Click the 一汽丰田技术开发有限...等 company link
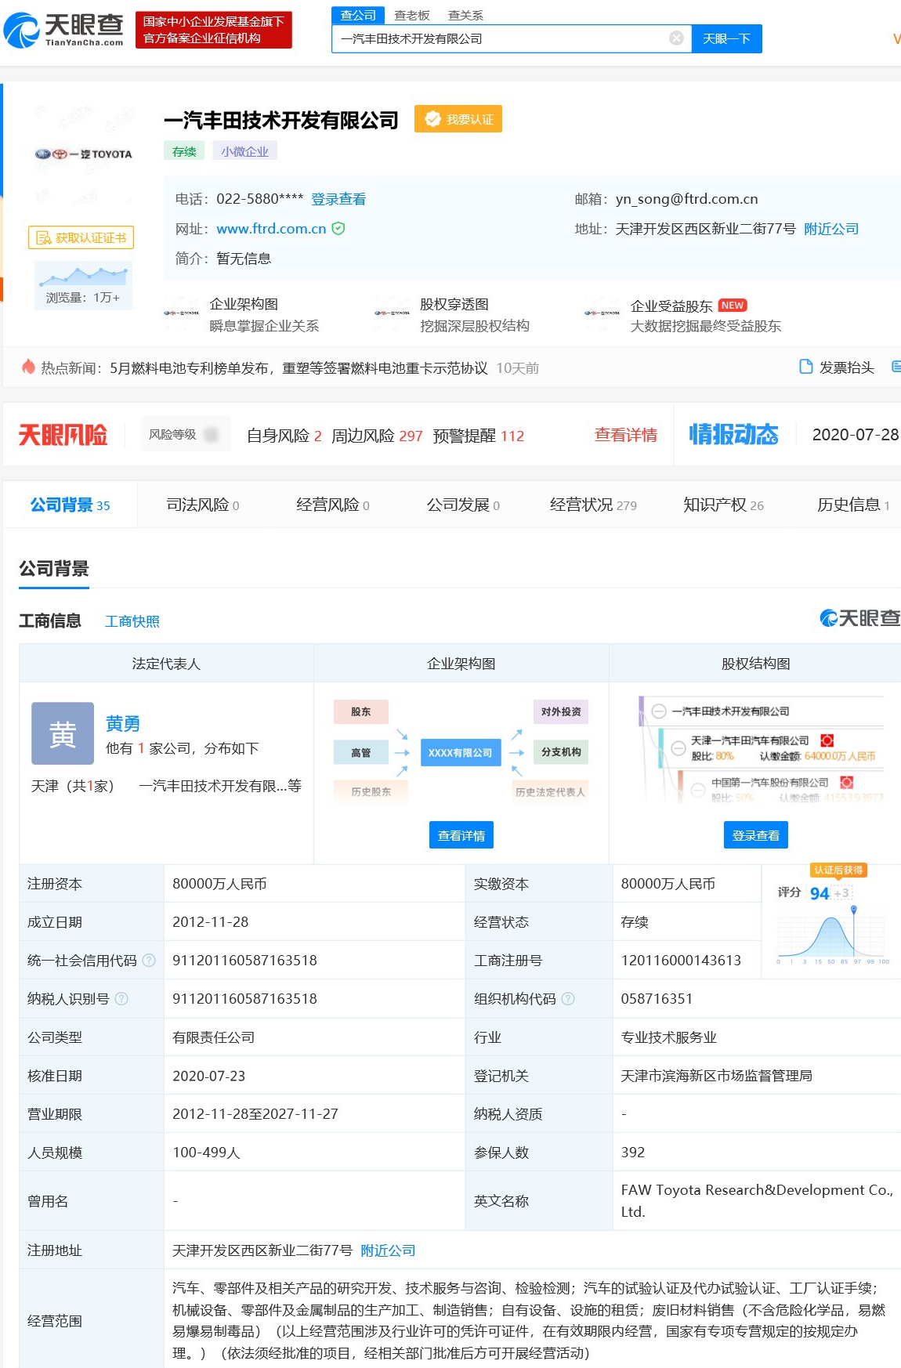 pyautogui.click(x=220, y=786)
